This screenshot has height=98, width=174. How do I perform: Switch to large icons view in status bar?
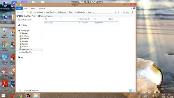(134, 91)
